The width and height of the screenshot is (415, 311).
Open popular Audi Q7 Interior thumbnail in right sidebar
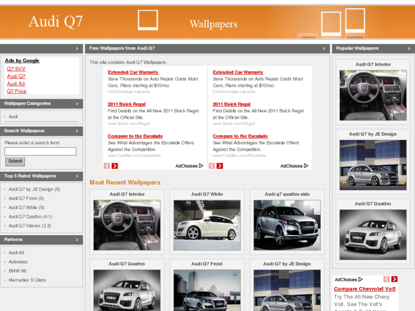click(x=373, y=95)
